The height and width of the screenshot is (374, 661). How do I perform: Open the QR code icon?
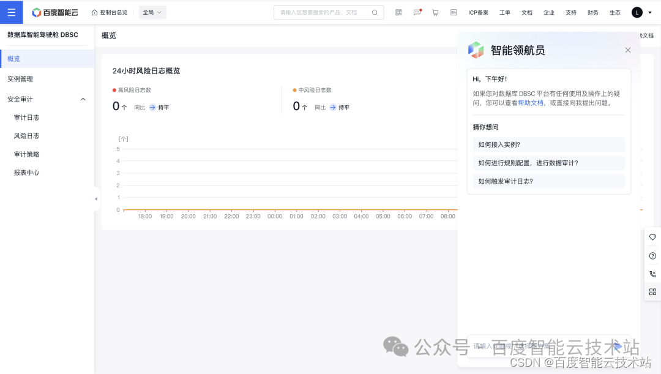click(x=398, y=12)
